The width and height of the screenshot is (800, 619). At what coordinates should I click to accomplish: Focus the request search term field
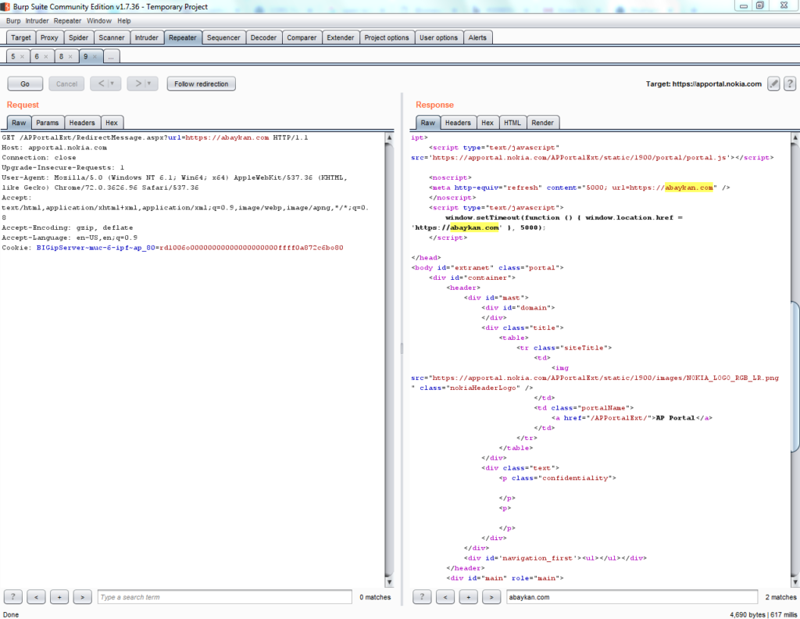[x=224, y=597]
